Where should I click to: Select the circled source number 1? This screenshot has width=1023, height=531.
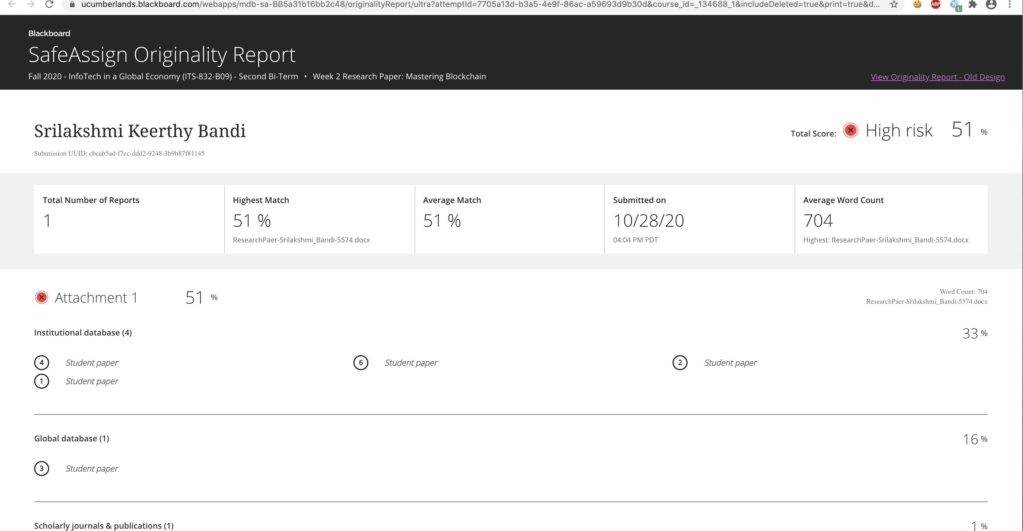[42, 381]
